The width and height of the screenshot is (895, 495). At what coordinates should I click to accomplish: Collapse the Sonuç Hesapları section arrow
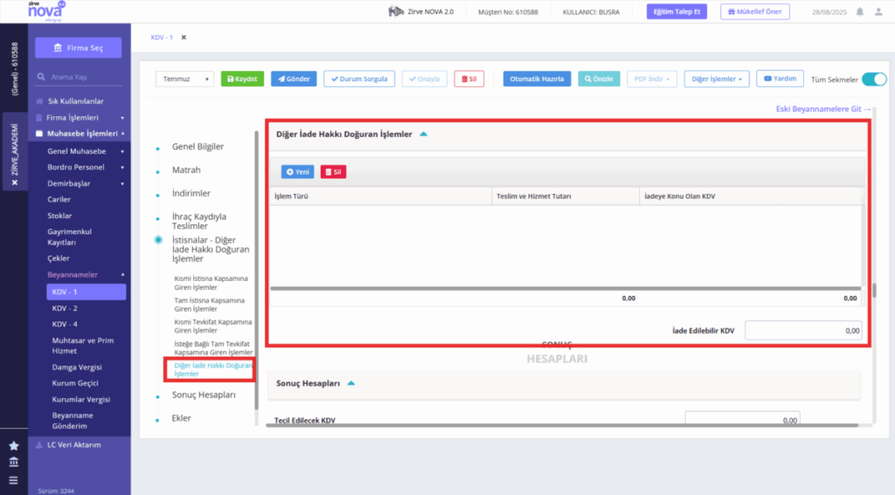point(351,383)
